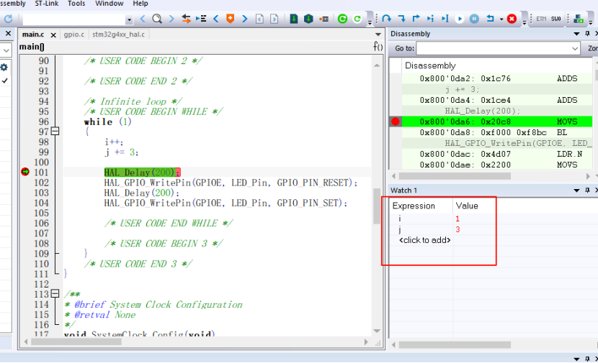The height and width of the screenshot is (363, 598).
Task: Switch to the gpio.c tab
Action: pyautogui.click(x=74, y=35)
